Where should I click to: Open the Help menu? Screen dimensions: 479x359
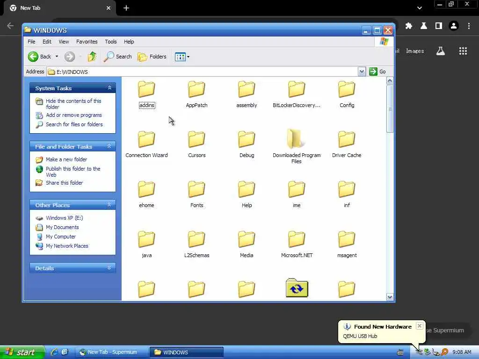pyautogui.click(x=129, y=42)
